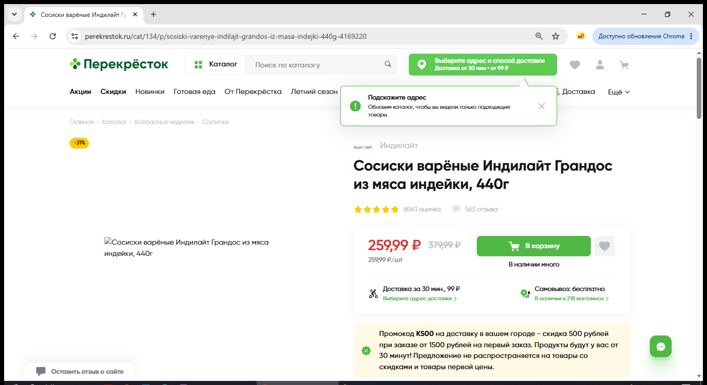The image size is (707, 385).
Task: Click Оставить отзыв о сайте button
Action: click(x=80, y=372)
